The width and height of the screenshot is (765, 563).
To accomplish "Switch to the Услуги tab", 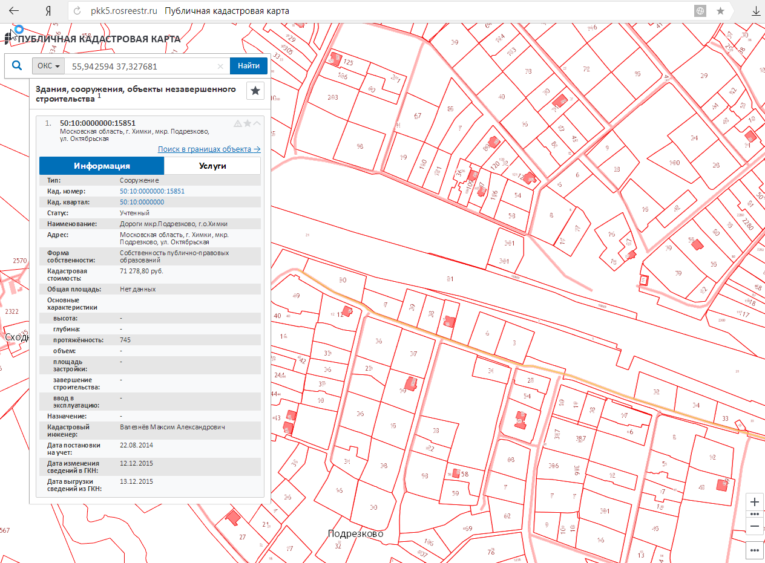I will click(x=212, y=166).
